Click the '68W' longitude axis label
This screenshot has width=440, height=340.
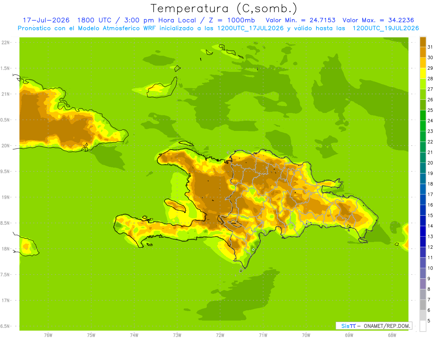392,335
